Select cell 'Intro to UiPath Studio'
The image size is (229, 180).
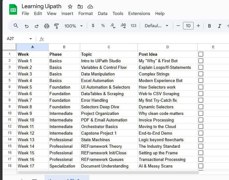pos(109,61)
